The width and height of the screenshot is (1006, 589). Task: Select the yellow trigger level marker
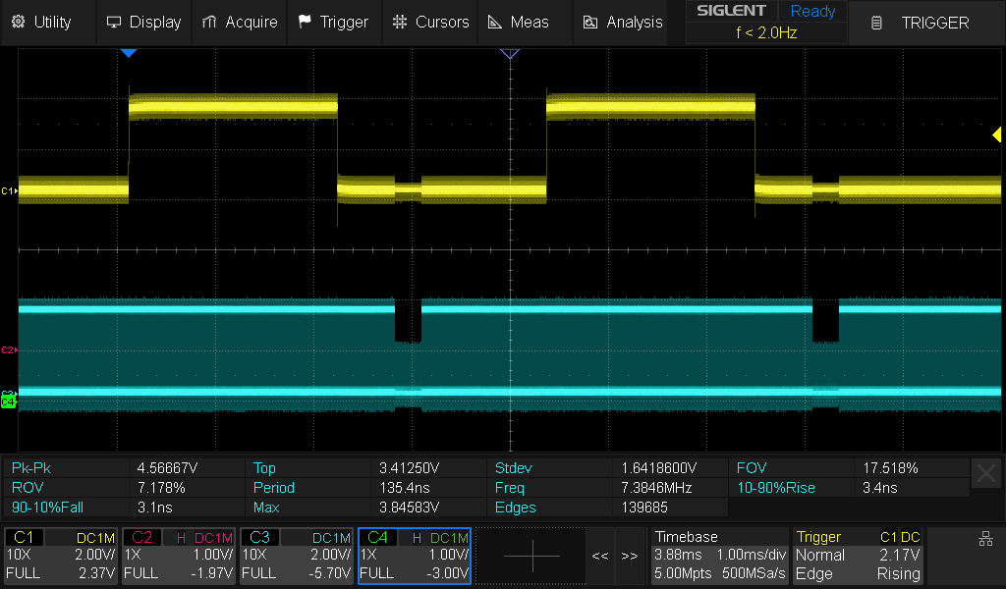click(x=997, y=135)
